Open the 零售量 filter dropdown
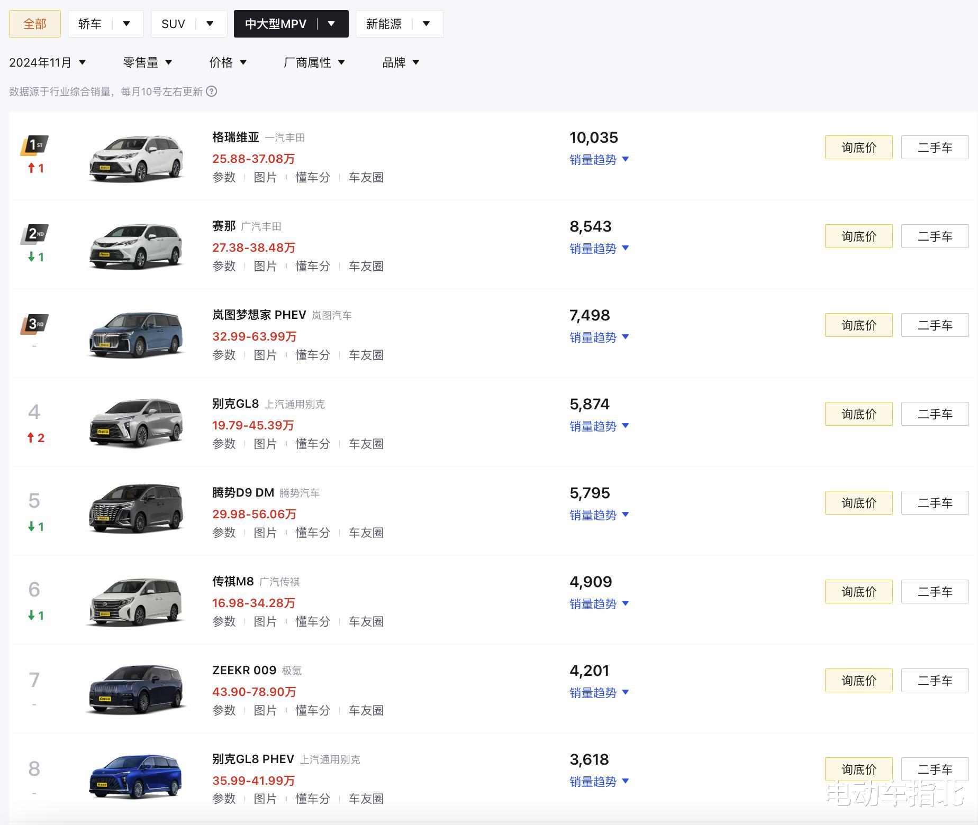Screen dimensions: 978x825 (x=147, y=62)
